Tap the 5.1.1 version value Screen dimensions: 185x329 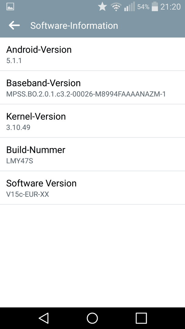[14, 61]
